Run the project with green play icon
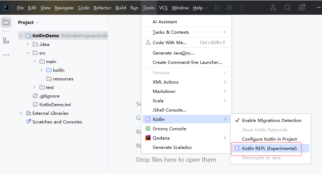 point(217,8)
